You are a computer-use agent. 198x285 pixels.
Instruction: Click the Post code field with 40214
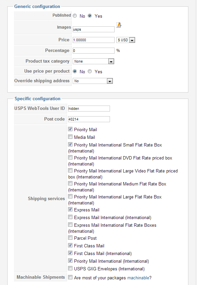[x=89, y=119]
